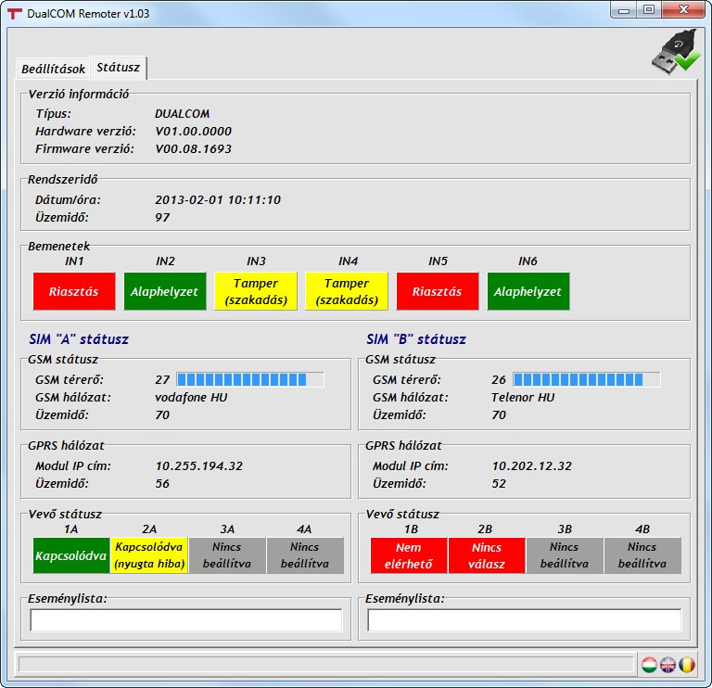Click SIM B GPRS uptime value 52
Viewport: 712px width, 688px height.
[499, 484]
